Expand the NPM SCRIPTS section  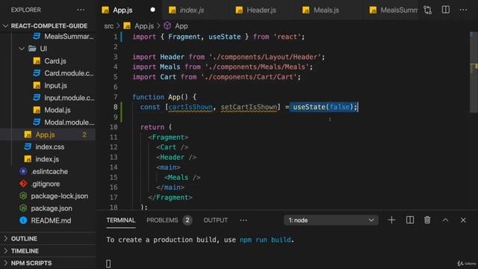(x=5, y=263)
